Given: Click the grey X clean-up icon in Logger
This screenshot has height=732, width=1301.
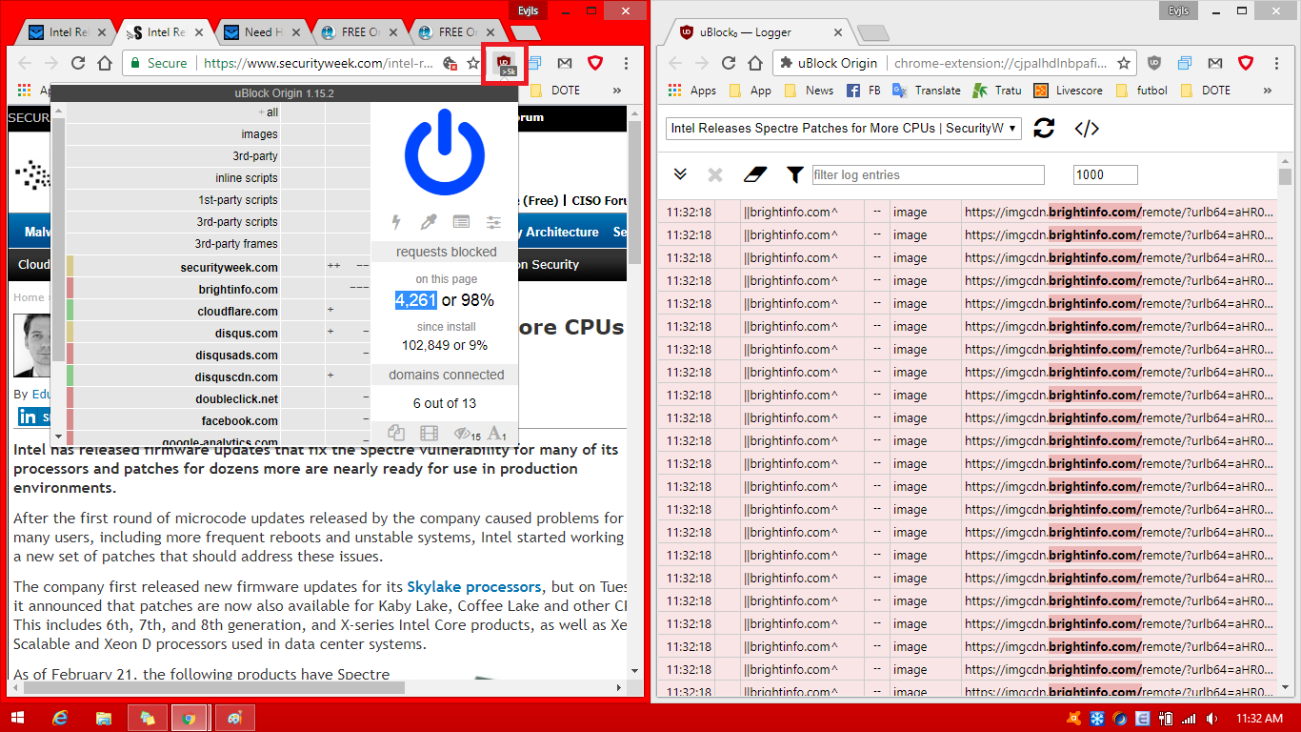Looking at the screenshot, I should (x=715, y=174).
